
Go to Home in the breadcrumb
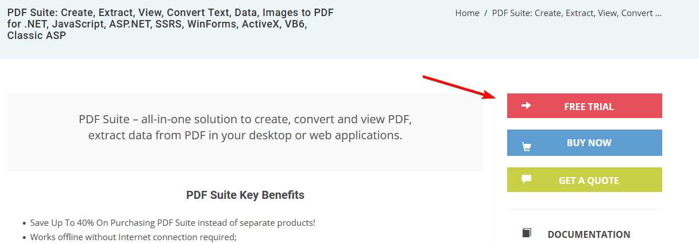pos(467,13)
